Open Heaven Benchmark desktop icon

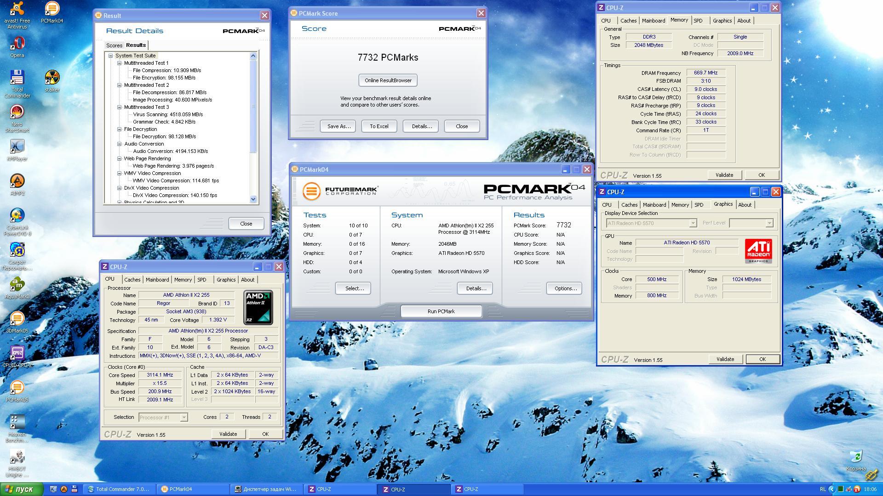(x=17, y=428)
